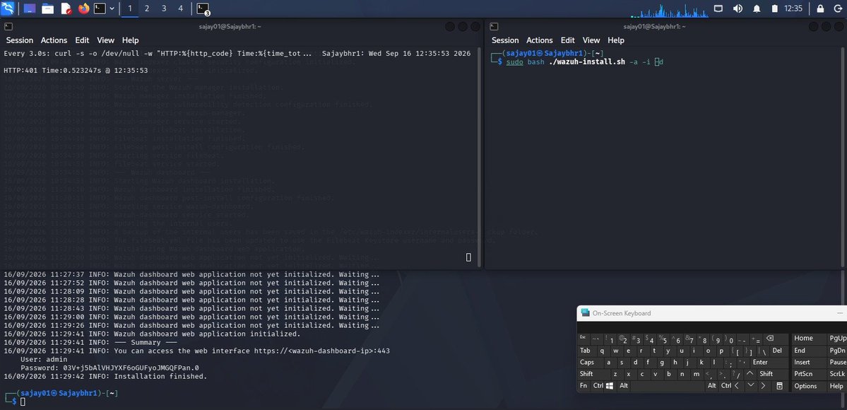Viewport: 847px width, 410px height.
Task: Click the Del key on on-screen keyboard
Action: coord(777,351)
